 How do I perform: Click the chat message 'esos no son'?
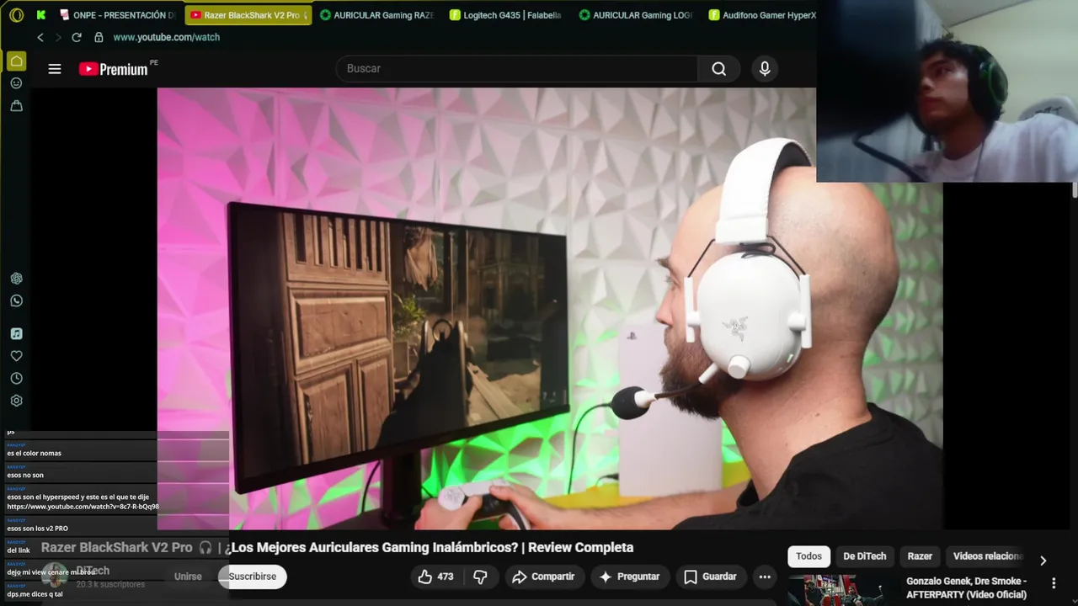25,475
